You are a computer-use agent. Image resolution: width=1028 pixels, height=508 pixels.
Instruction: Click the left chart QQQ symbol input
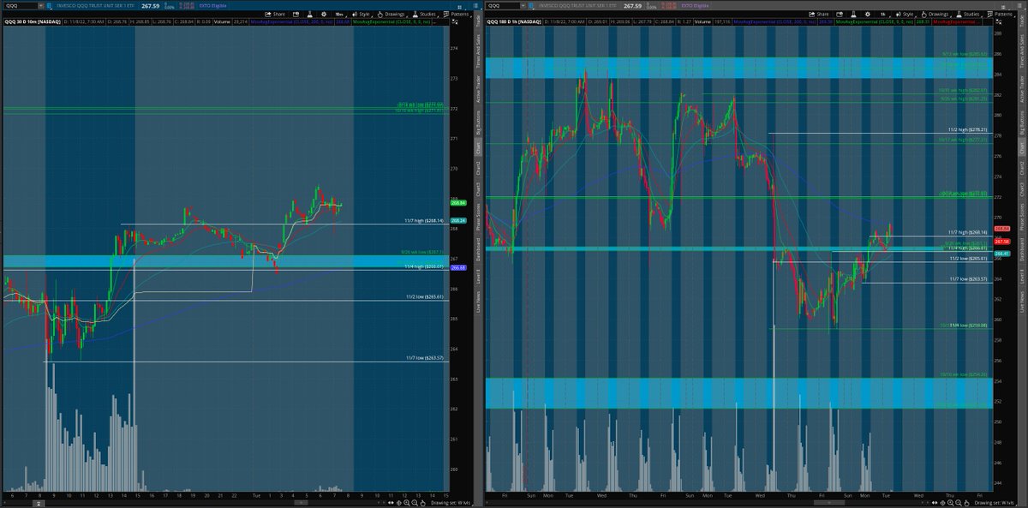click(x=21, y=5)
